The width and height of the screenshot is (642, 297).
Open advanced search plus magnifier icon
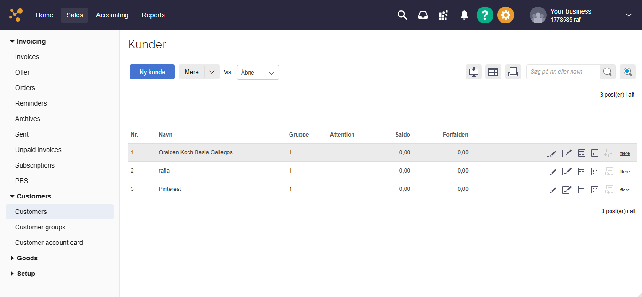[628, 72]
